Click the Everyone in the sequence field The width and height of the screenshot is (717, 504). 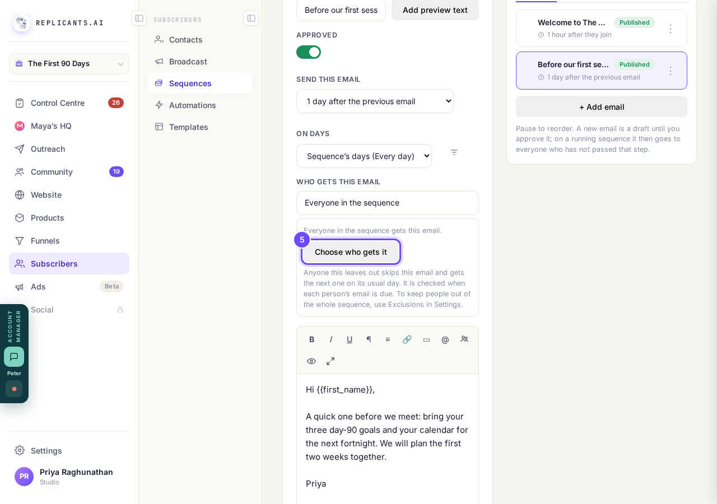tap(388, 203)
